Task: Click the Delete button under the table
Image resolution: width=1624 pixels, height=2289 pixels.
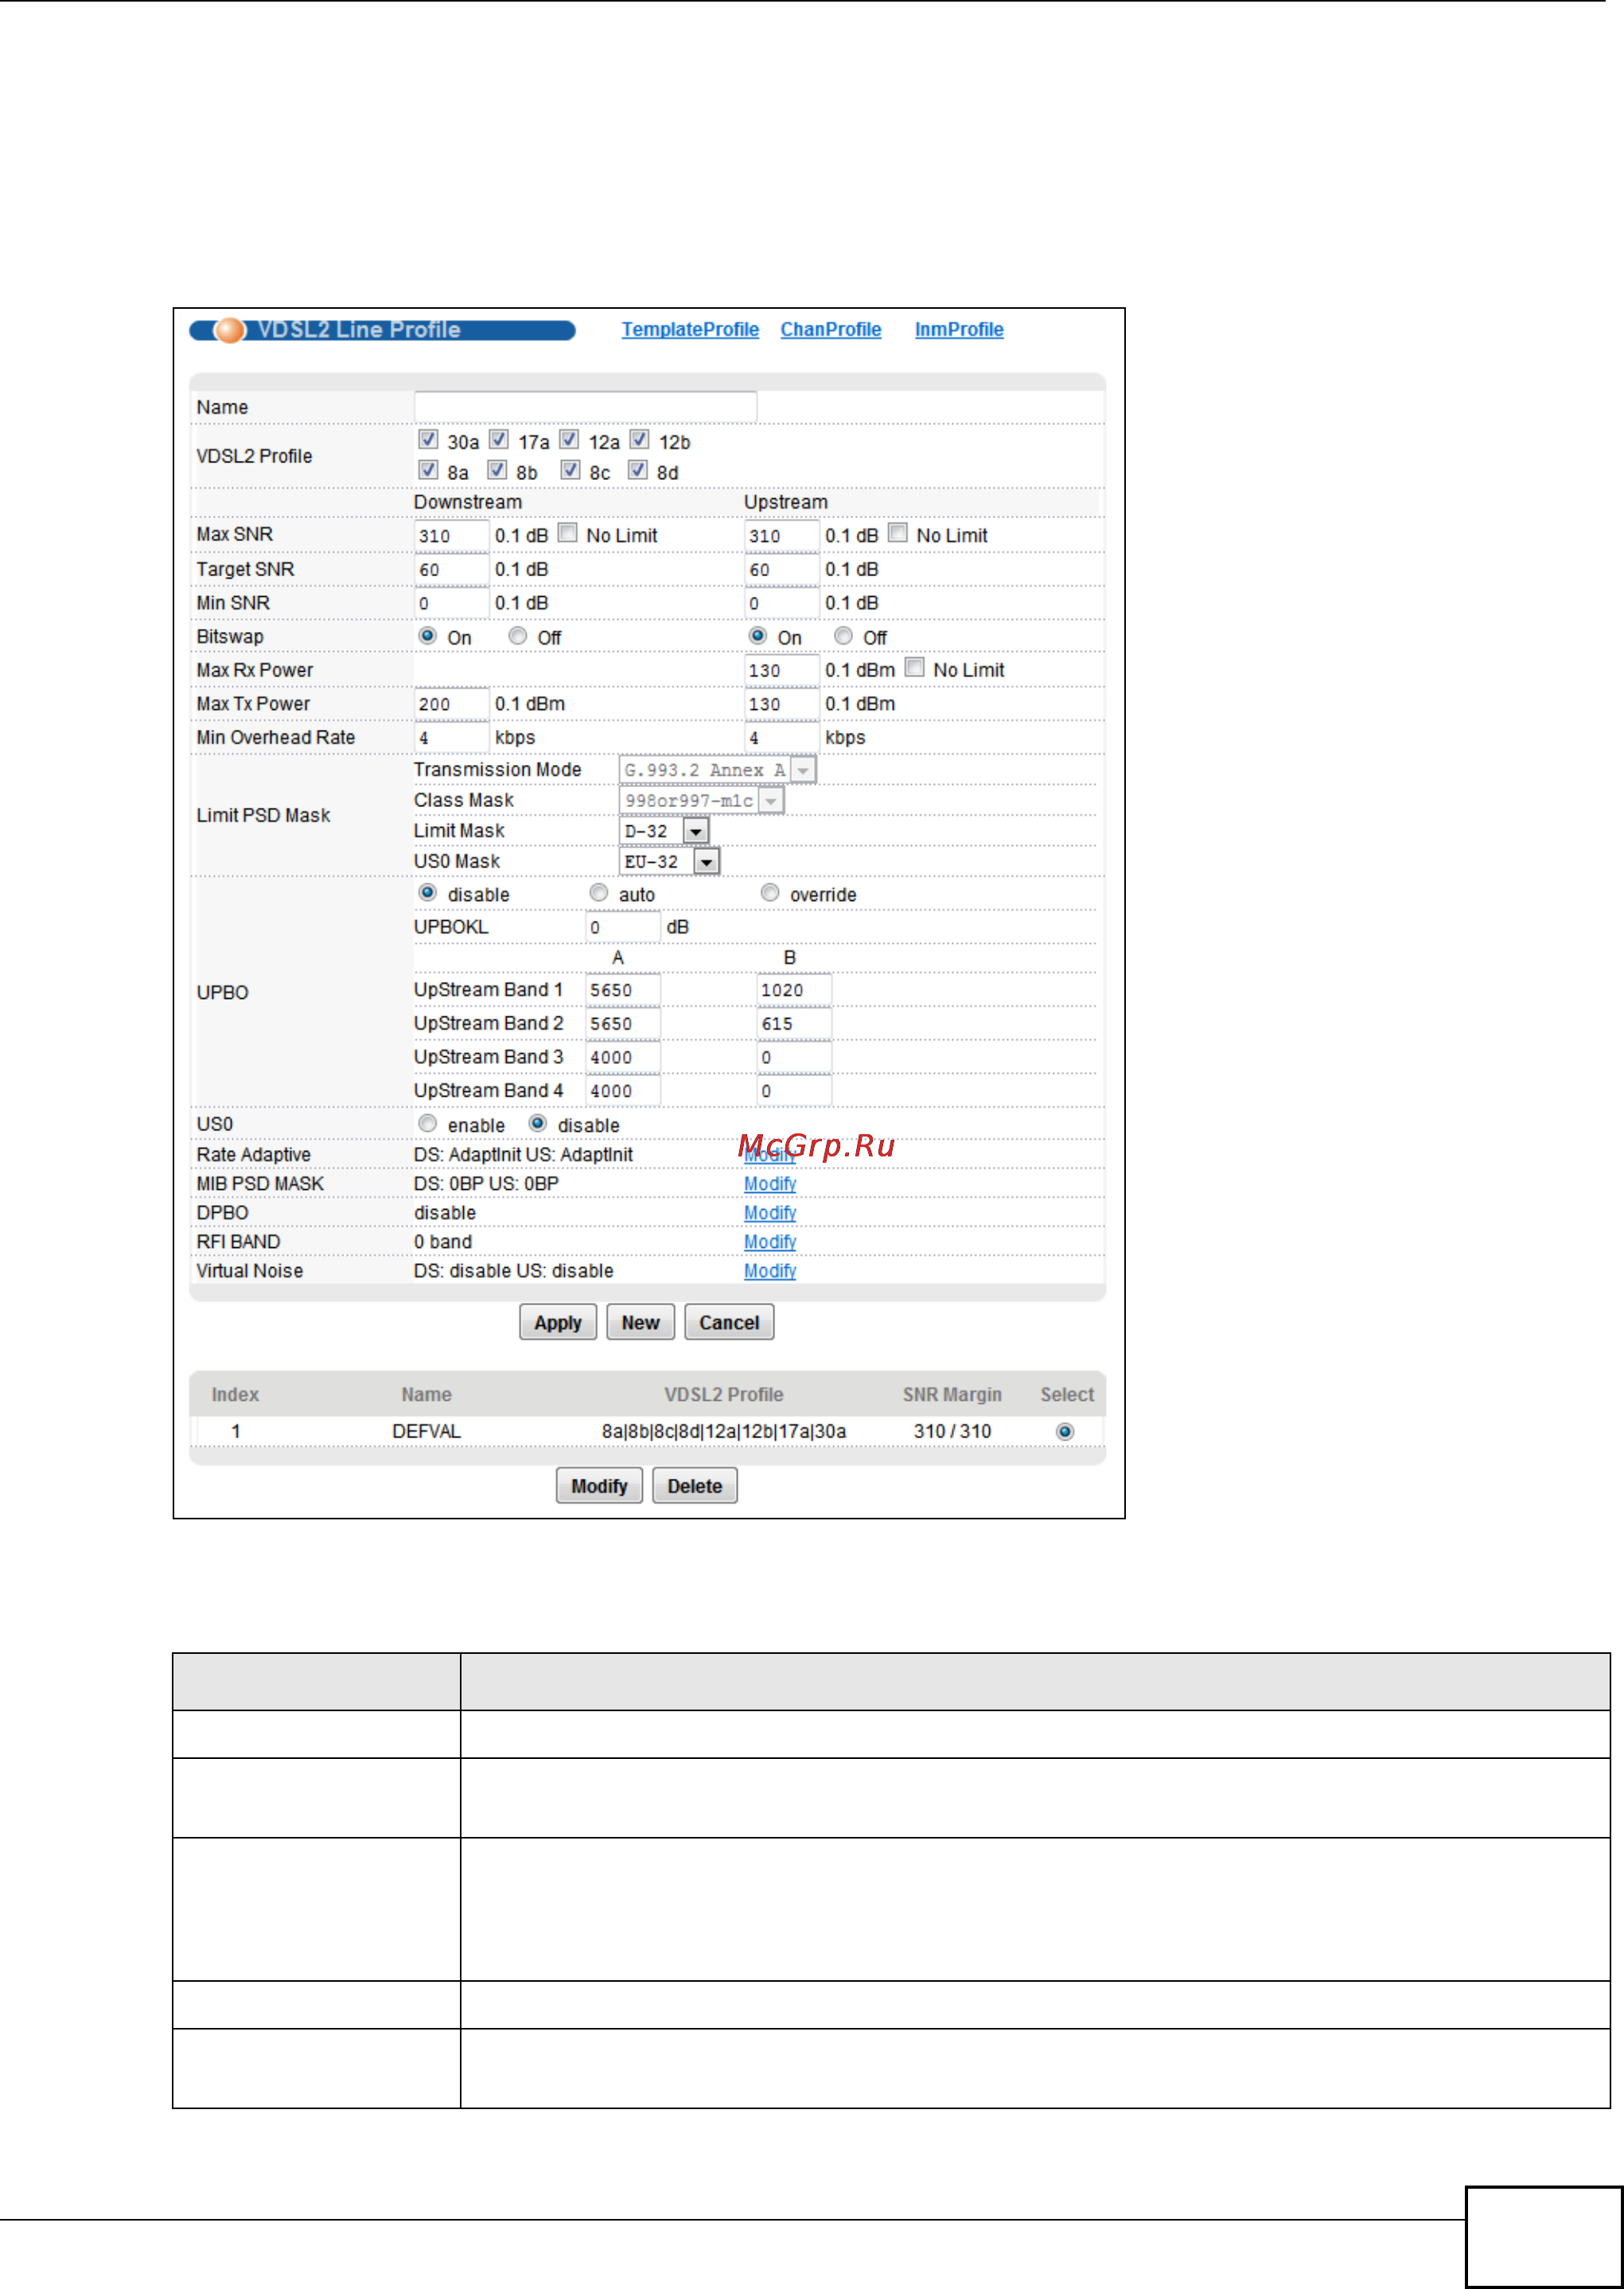Action: [694, 1486]
